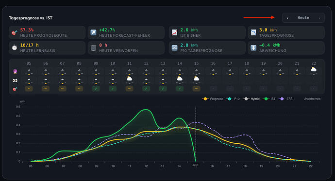Click the +42.7% forecast error value
This screenshot has width=335, height=181.
click(107, 30)
